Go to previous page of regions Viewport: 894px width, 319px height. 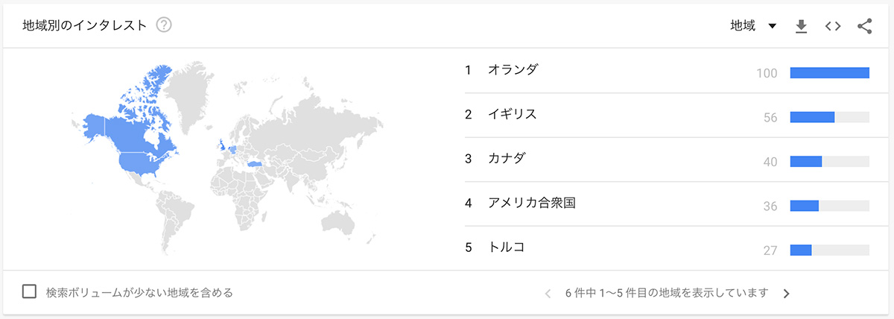(548, 293)
